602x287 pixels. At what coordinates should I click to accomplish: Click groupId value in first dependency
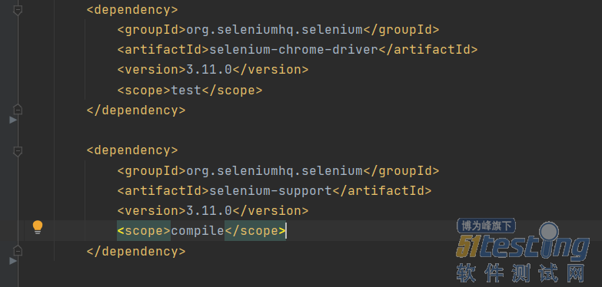[274, 30]
